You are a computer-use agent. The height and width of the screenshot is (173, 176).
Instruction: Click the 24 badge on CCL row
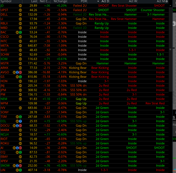coord(17,121)
